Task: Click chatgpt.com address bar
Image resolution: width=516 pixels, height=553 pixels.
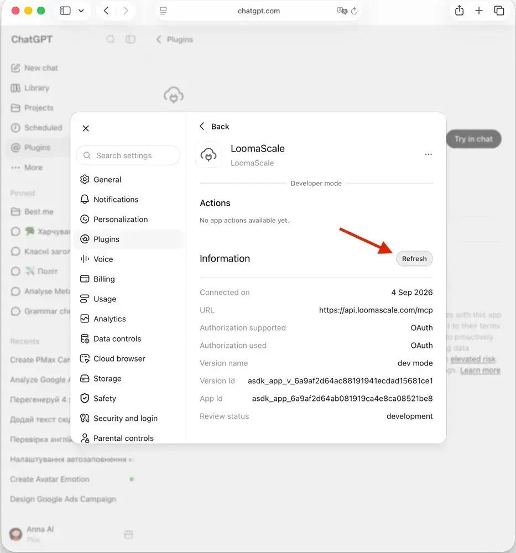Action: [258, 11]
